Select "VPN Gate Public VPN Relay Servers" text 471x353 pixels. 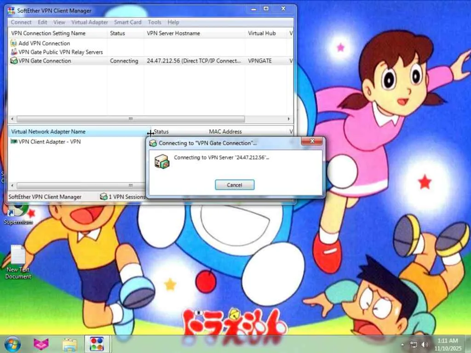point(61,52)
